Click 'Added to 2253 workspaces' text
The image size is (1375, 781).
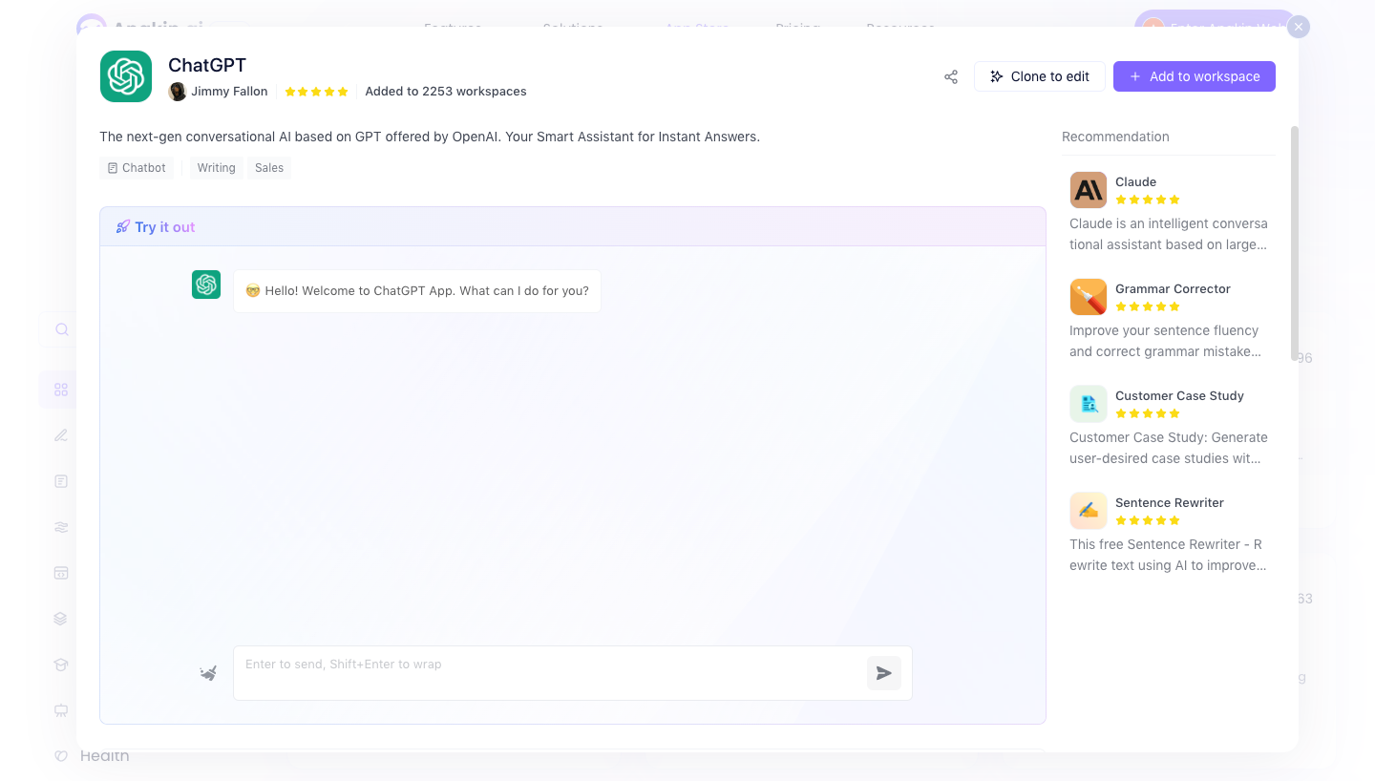(x=446, y=92)
